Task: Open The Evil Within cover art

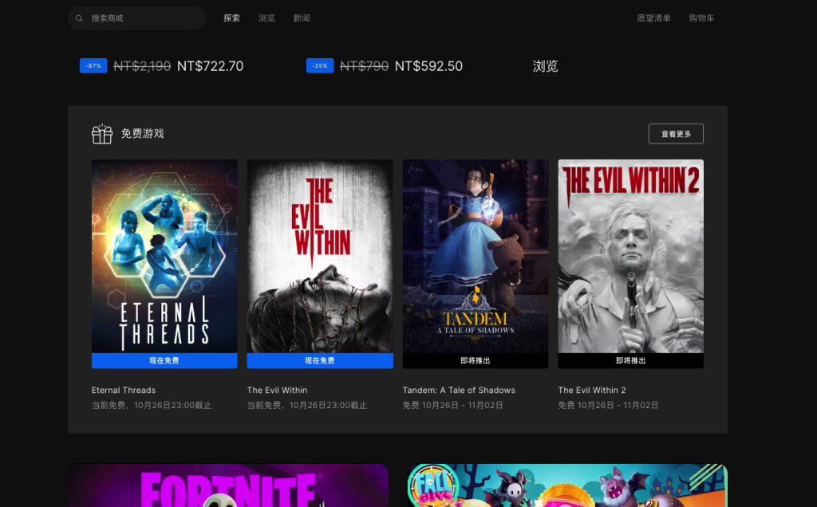Action: tap(320, 256)
